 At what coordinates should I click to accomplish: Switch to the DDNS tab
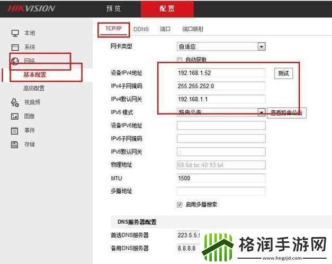click(141, 30)
